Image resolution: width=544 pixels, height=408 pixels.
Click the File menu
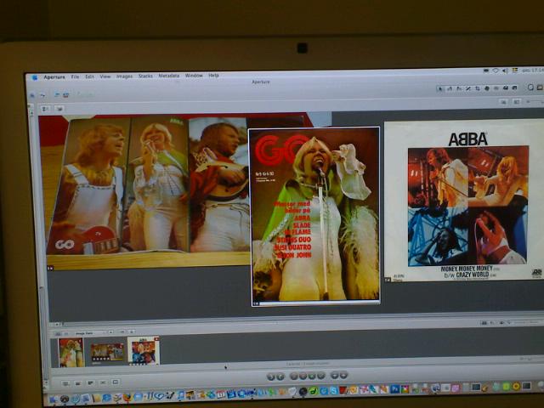75,76
